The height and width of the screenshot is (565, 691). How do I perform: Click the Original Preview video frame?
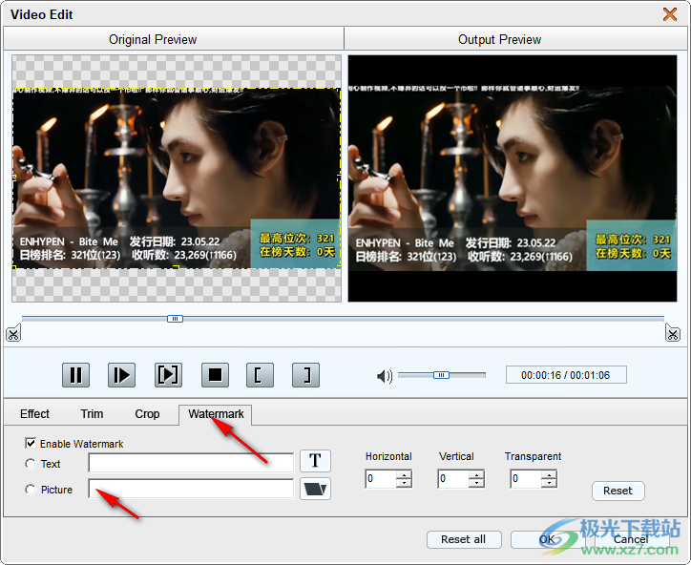pos(177,178)
